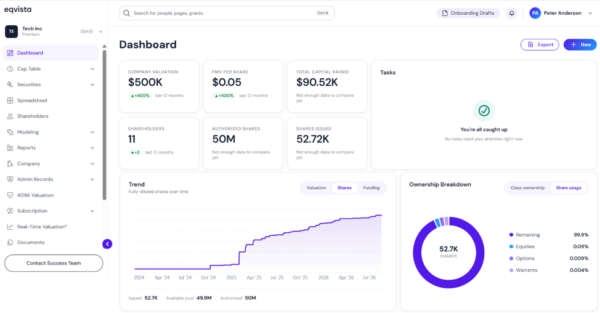Click the sidebar vertical scrollbar

[105, 124]
